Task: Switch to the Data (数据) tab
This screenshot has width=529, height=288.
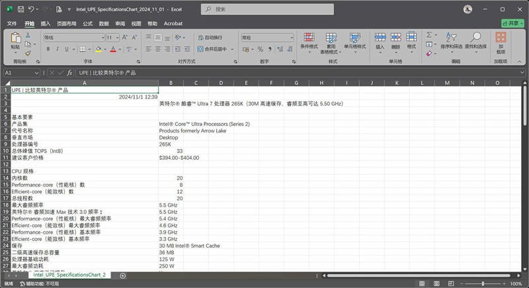Action: point(104,24)
